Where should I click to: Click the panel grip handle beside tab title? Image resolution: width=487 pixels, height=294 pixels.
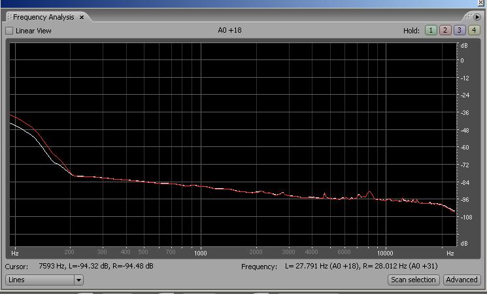(9, 17)
